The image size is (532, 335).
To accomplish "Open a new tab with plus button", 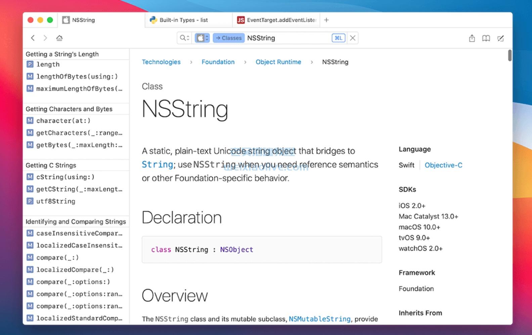I will tap(326, 20).
